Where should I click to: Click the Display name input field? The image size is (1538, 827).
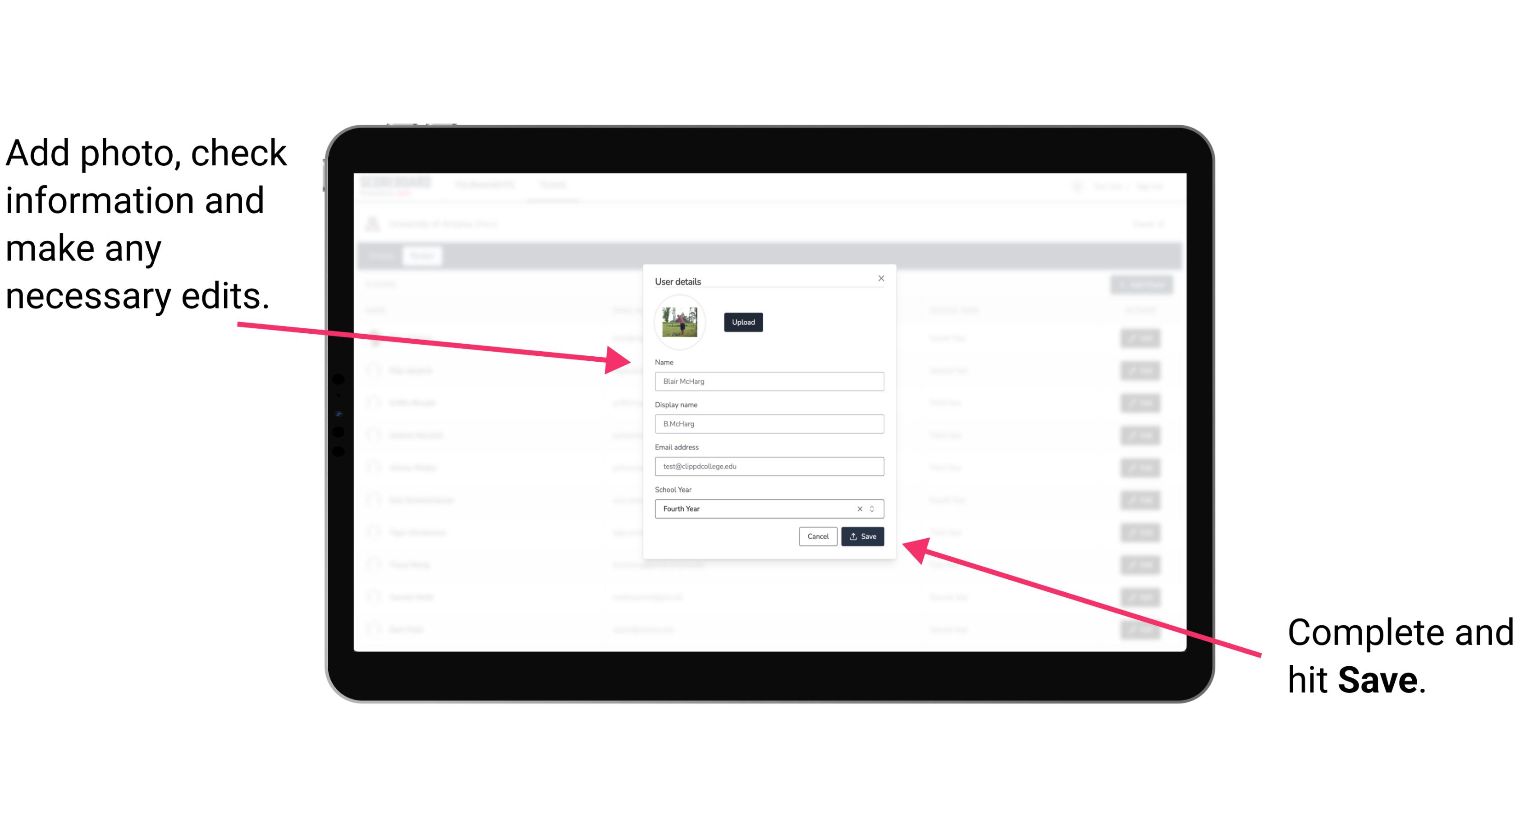tap(769, 424)
